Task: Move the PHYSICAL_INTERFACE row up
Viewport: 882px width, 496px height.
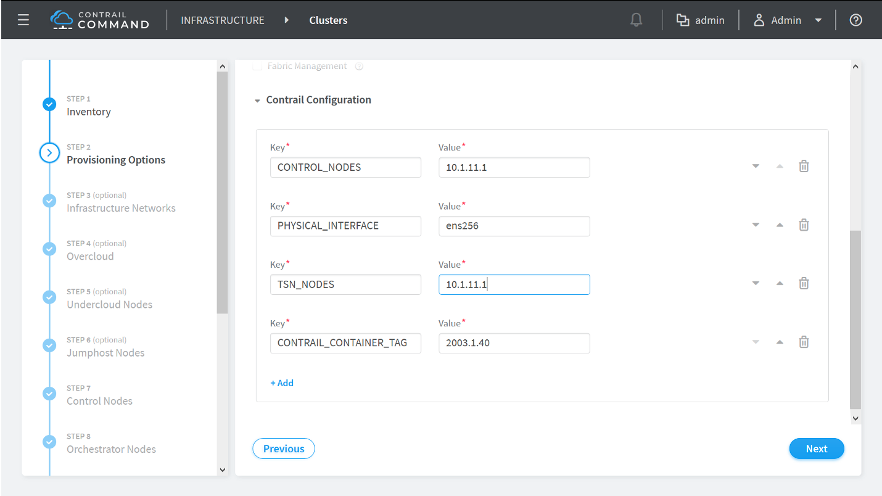Action: (x=780, y=225)
